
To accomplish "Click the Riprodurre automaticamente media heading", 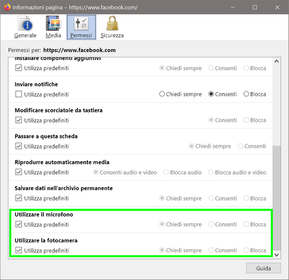I will (62, 162).
